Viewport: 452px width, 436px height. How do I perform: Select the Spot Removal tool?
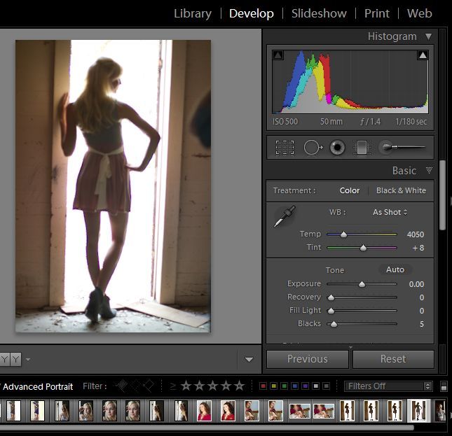point(313,148)
